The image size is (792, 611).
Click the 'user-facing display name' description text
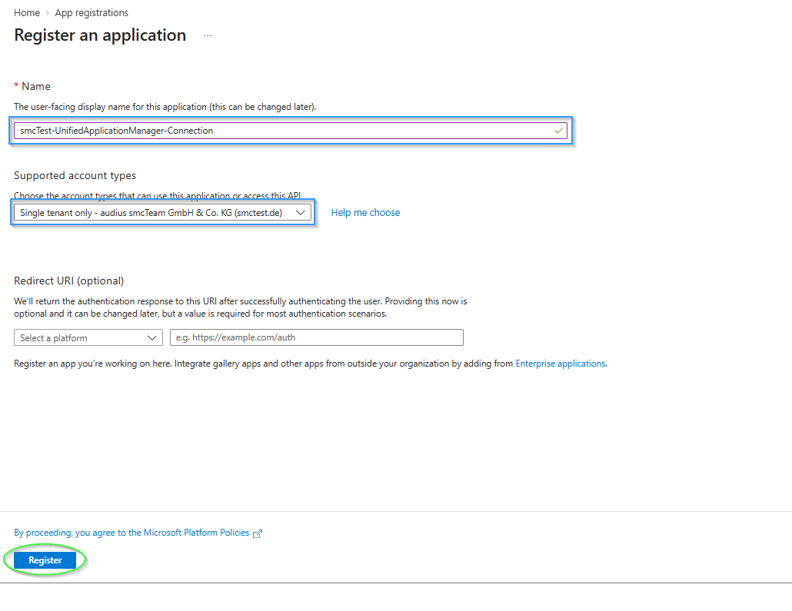click(165, 107)
